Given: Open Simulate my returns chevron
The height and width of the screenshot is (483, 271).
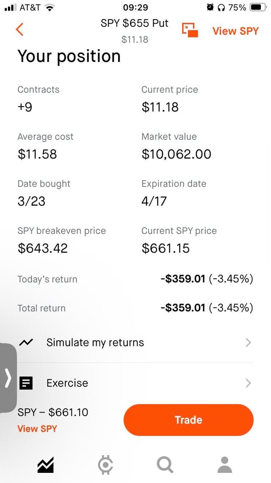Looking at the screenshot, I should click(248, 343).
